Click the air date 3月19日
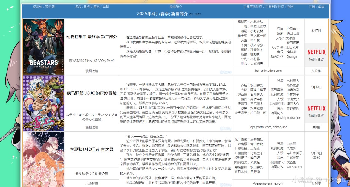 coord(316,87)
